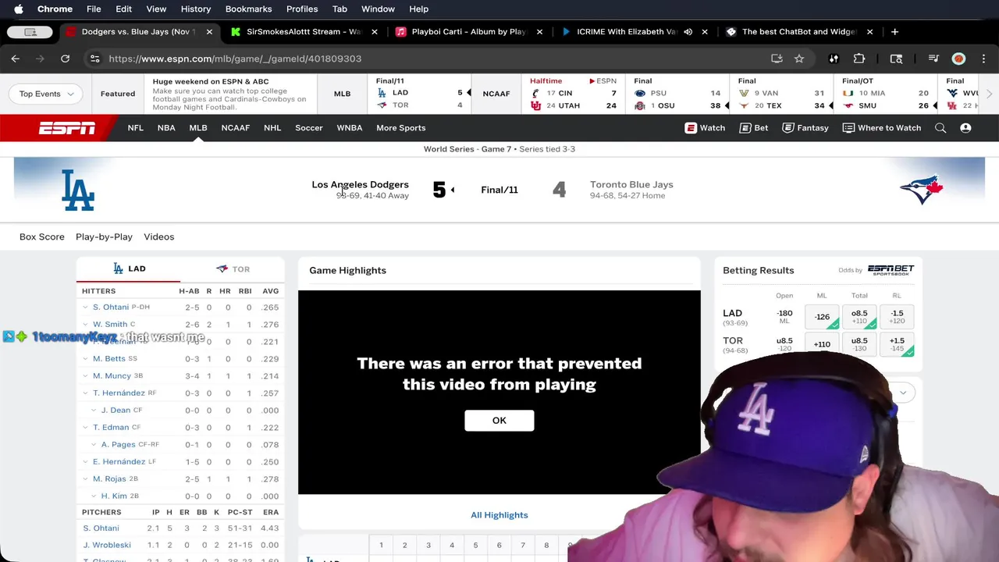Close the ICRIME With Elizabeth tab
Image resolution: width=999 pixels, height=562 pixels.
click(x=705, y=32)
